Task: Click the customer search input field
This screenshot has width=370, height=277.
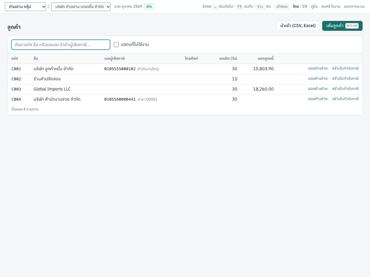Action: tap(61, 45)
